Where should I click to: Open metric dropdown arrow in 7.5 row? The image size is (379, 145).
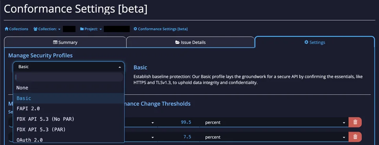coord(153,137)
